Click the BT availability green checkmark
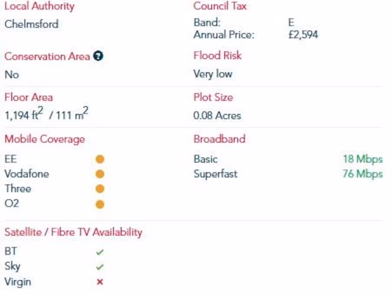The image size is (392, 294). point(100,252)
